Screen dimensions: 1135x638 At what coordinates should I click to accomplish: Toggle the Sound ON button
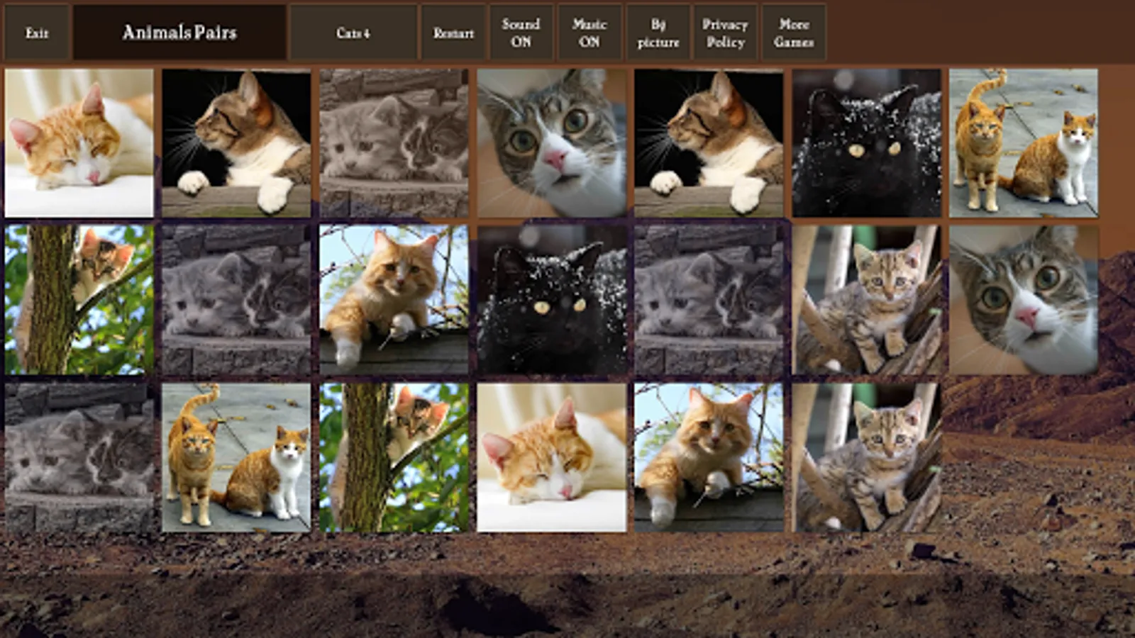click(521, 33)
